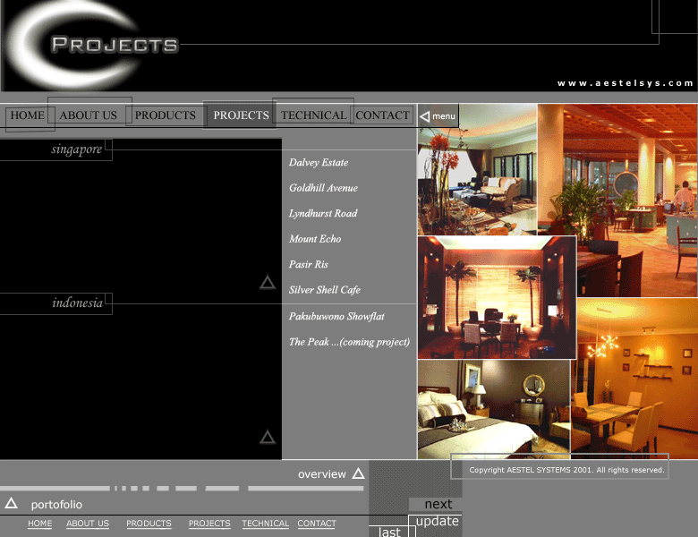Click the menu arrow icon

click(426, 116)
